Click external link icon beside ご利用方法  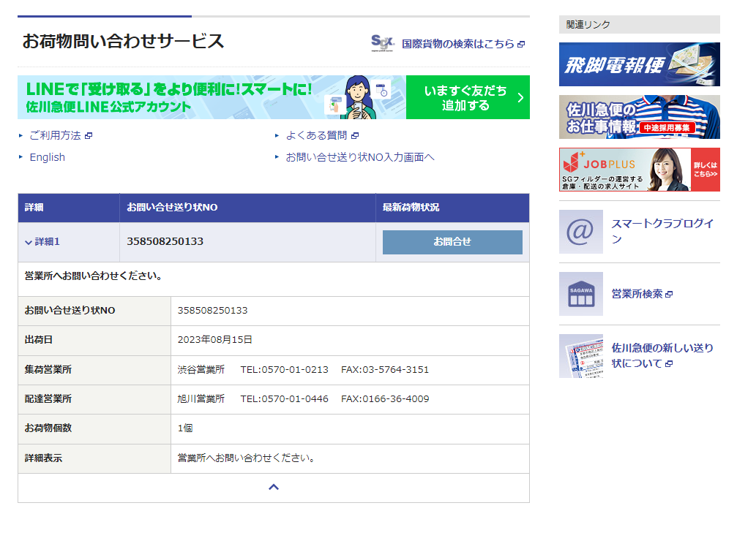pos(89,136)
